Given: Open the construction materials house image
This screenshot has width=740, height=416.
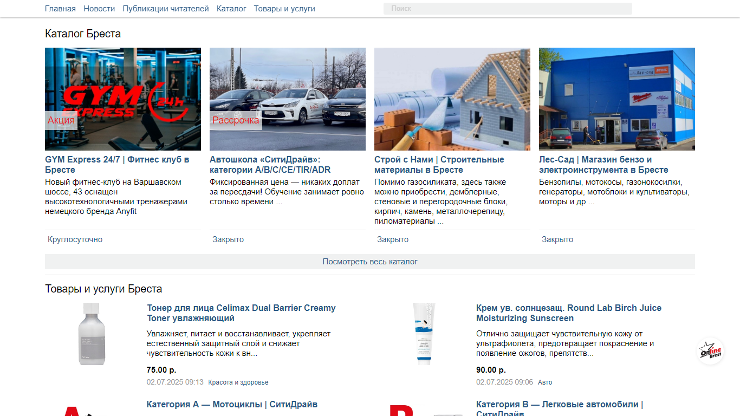Looking at the screenshot, I should click(x=452, y=99).
